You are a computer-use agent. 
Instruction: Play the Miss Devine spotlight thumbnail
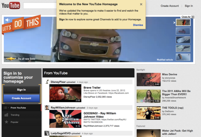(149, 79)
